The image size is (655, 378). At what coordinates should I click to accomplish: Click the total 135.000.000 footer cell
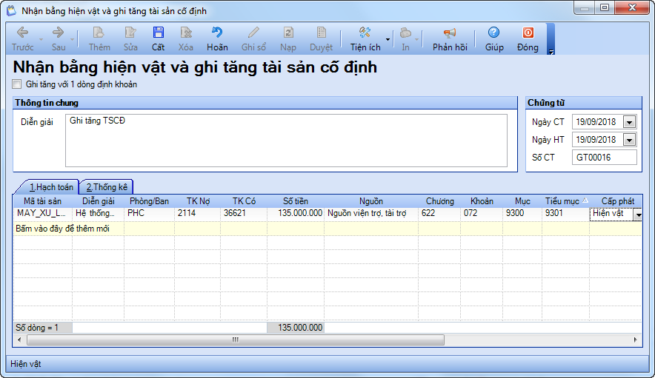(296, 328)
